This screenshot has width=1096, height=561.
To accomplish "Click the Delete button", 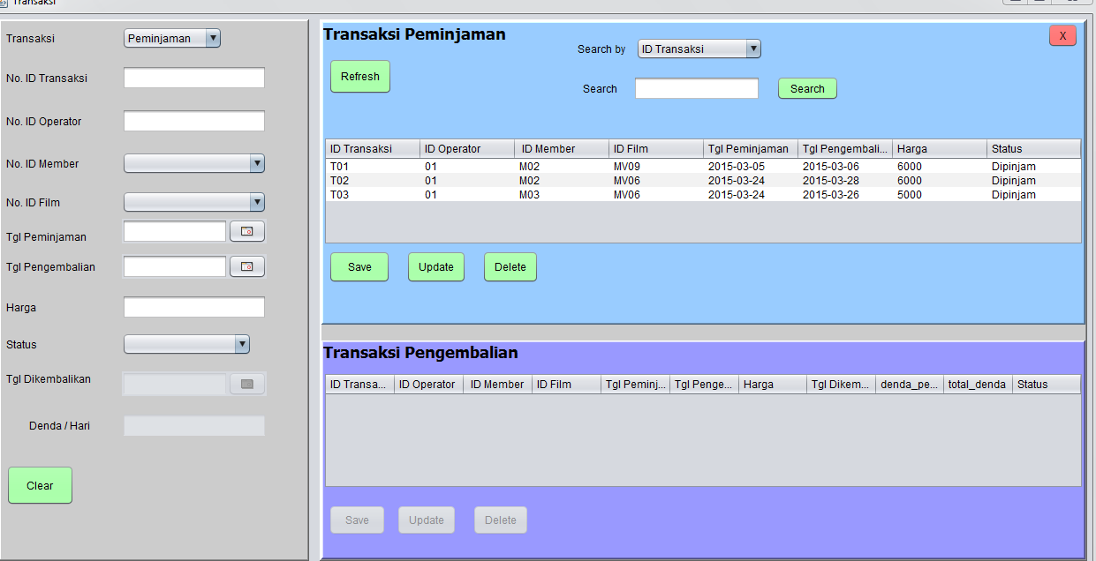I will [x=510, y=266].
